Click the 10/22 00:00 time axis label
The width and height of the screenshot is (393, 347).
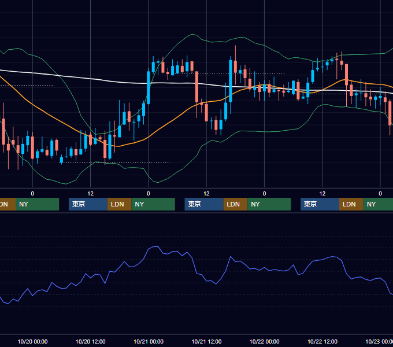tap(265, 341)
